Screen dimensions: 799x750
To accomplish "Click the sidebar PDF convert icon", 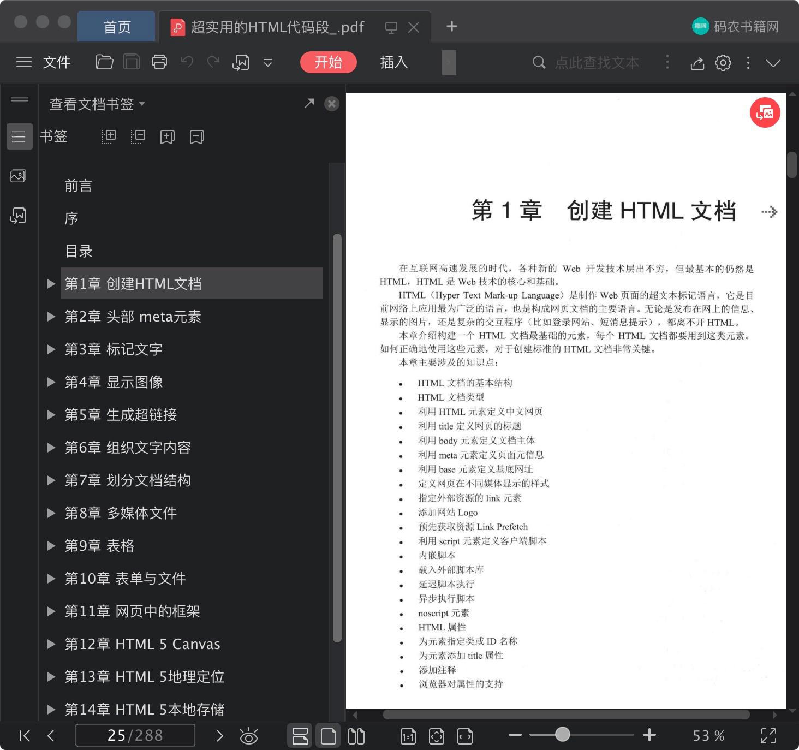I will pyautogui.click(x=18, y=216).
